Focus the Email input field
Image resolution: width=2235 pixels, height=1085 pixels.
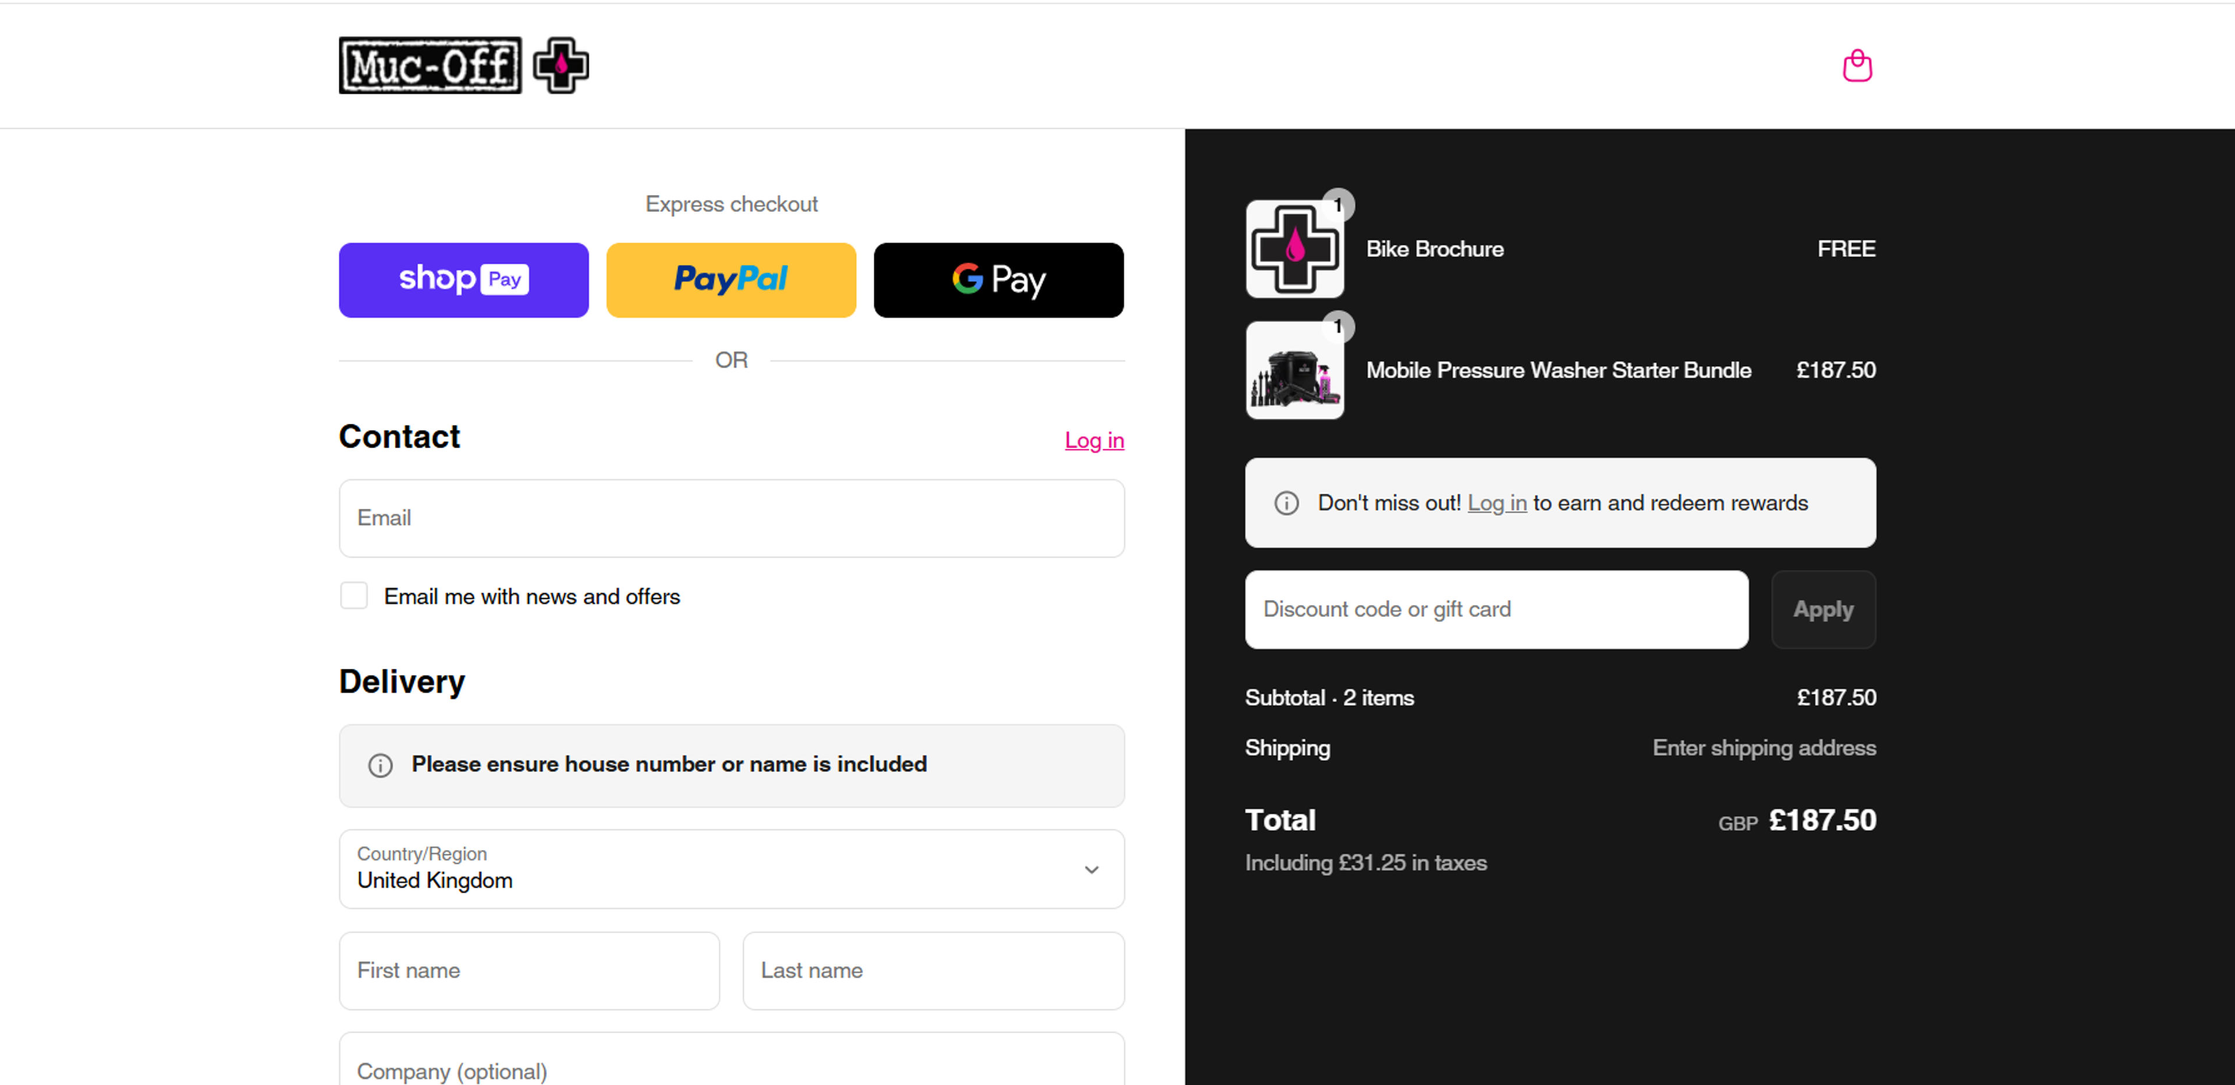coord(732,518)
